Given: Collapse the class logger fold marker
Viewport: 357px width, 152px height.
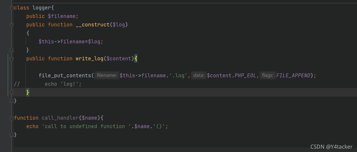Looking at the screenshot, I should click(x=11, y=8).
